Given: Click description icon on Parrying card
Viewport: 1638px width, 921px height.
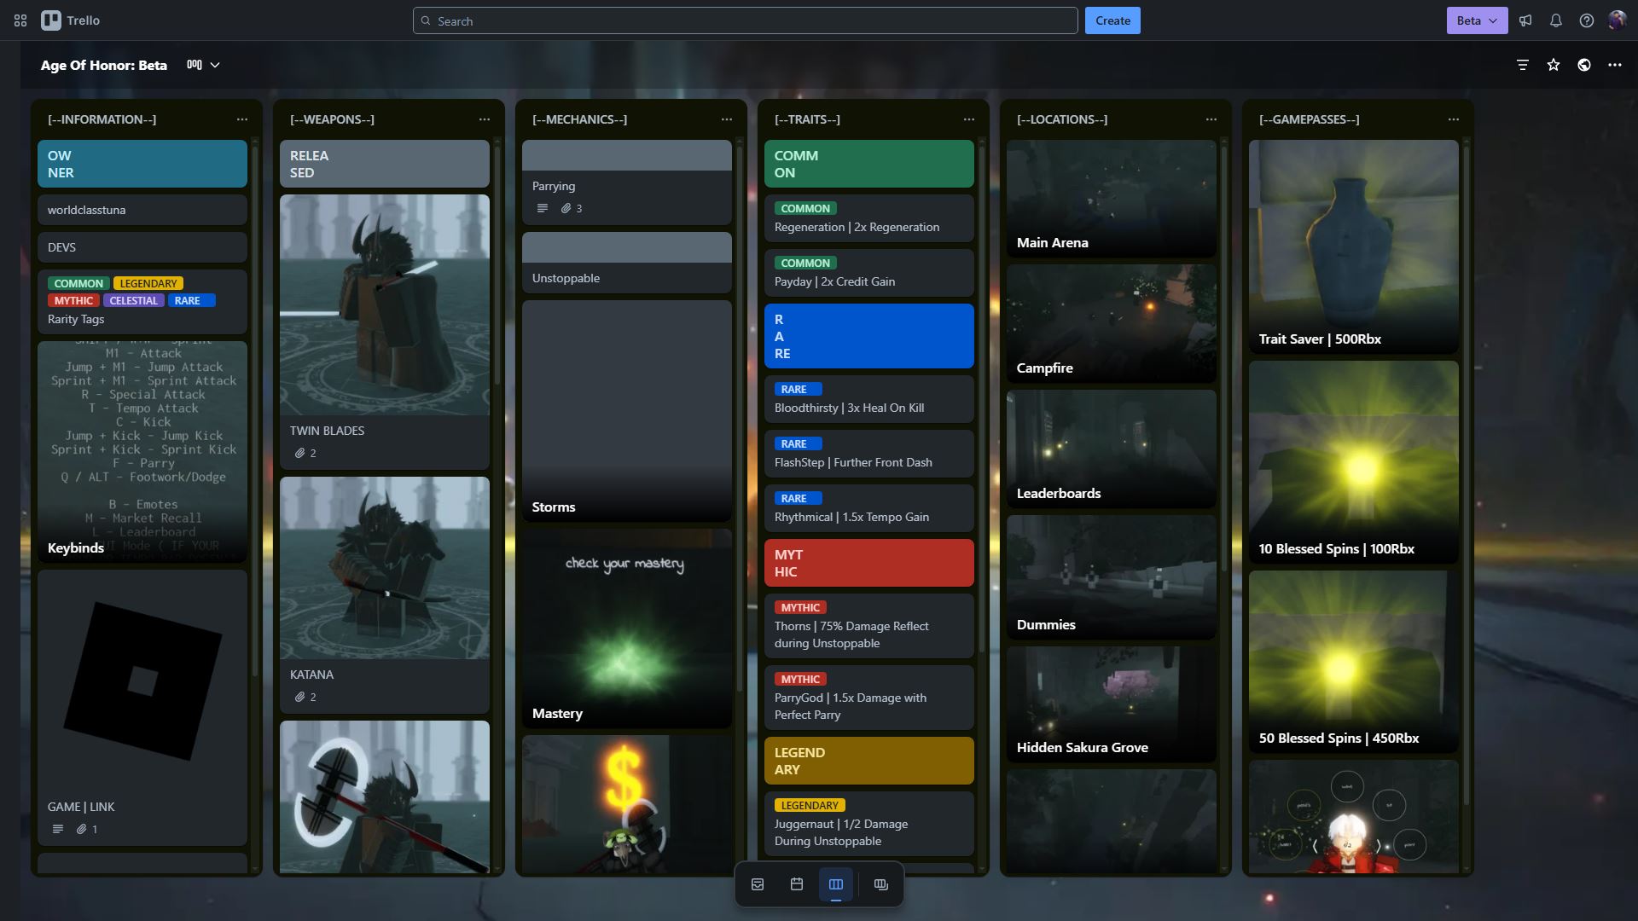Looking at the screenshot, I should [542, 208].
